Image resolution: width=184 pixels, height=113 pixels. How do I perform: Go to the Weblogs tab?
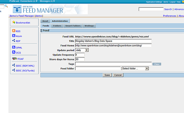pyautogui.click(x=89, y=26)
